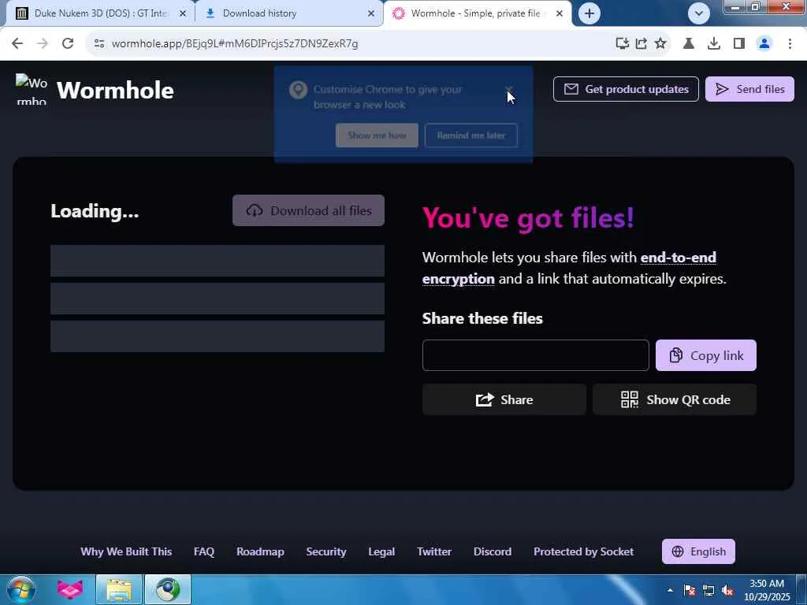Close the Duke Nukem 3D tab
This screenshot has height=605, width=807.
[x=183, y=13]
